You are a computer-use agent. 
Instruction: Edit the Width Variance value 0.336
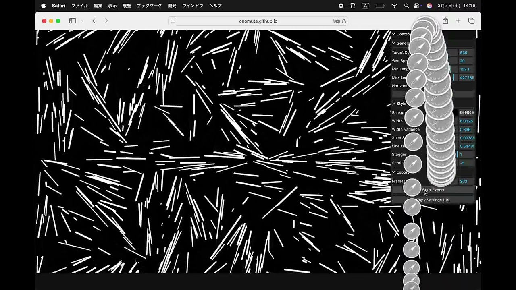(466, 129)
